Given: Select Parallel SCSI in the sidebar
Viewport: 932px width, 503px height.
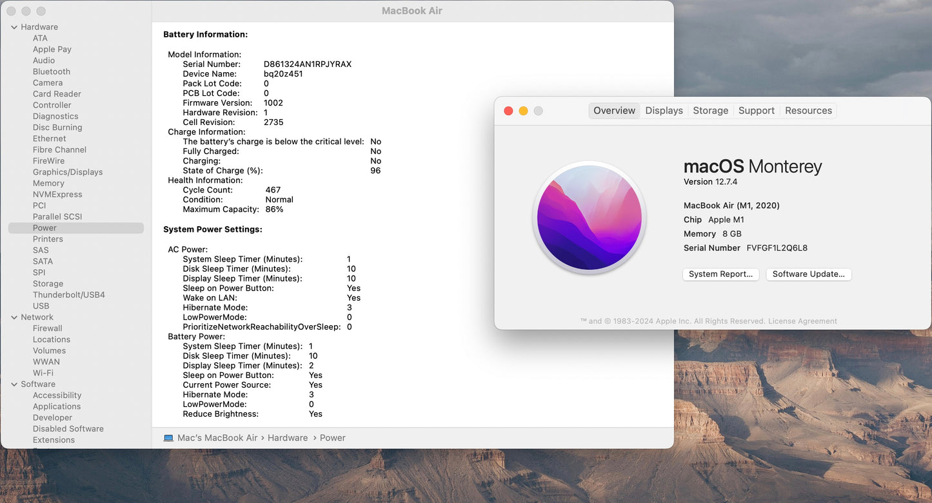Looking at the screenshot, I should pyautogui.click(x=57, y=216).
